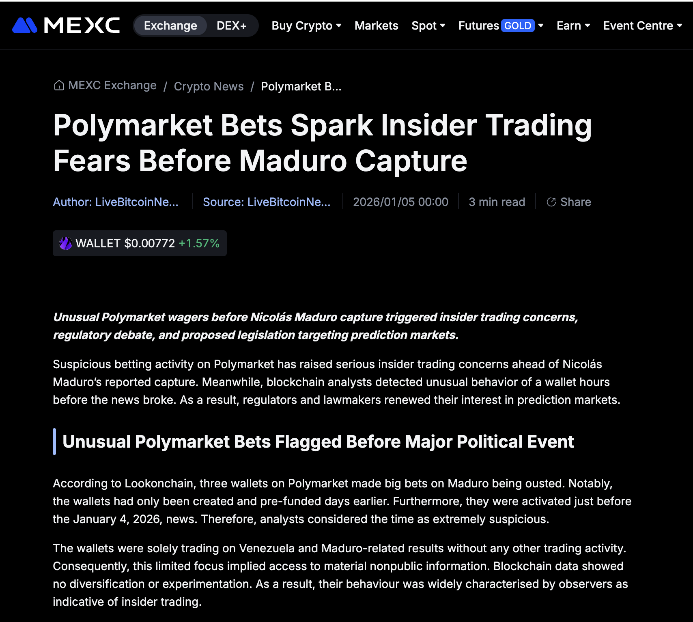Expand the Buy Crypto dropdown
Image resolution: width=693 pixels, height=622 pixels.
click(x=306, y=26)
